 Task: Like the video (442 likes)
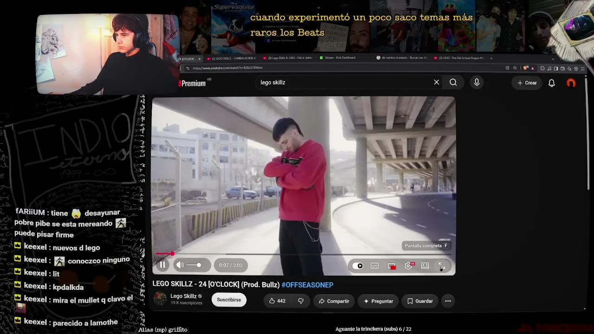(x=277, y=301)
